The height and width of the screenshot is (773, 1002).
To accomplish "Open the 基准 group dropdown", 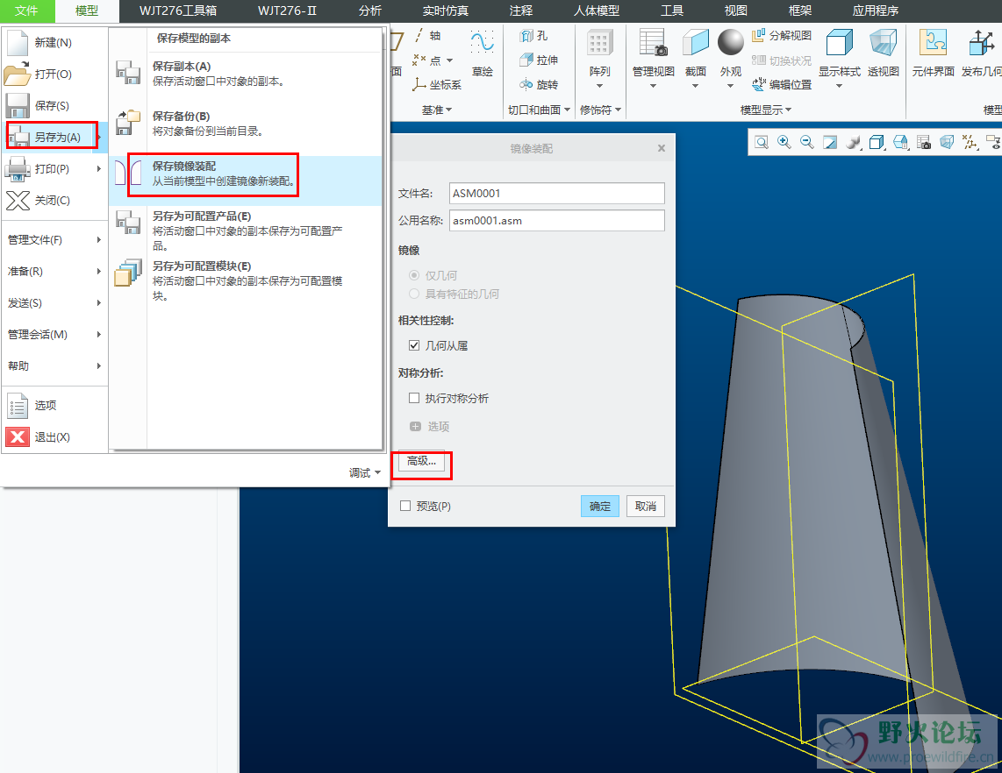I will pyautogui.click(x=437, y=110).
